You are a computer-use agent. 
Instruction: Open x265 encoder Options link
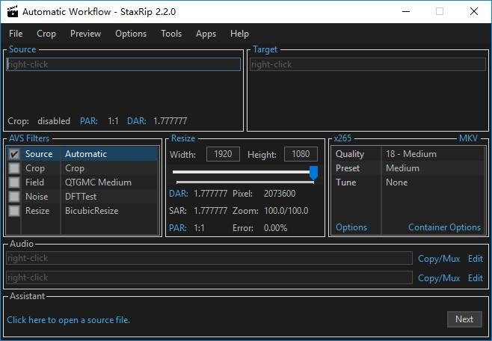point(351,227)
